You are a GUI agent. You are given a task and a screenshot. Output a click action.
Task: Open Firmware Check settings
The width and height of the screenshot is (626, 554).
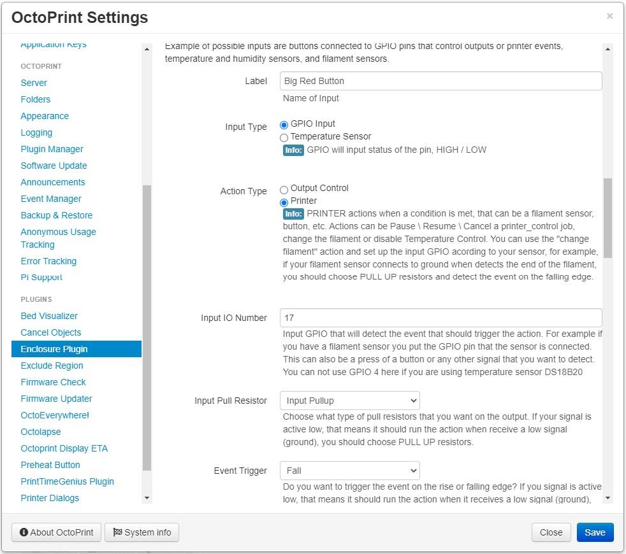[x=53, y=382]
